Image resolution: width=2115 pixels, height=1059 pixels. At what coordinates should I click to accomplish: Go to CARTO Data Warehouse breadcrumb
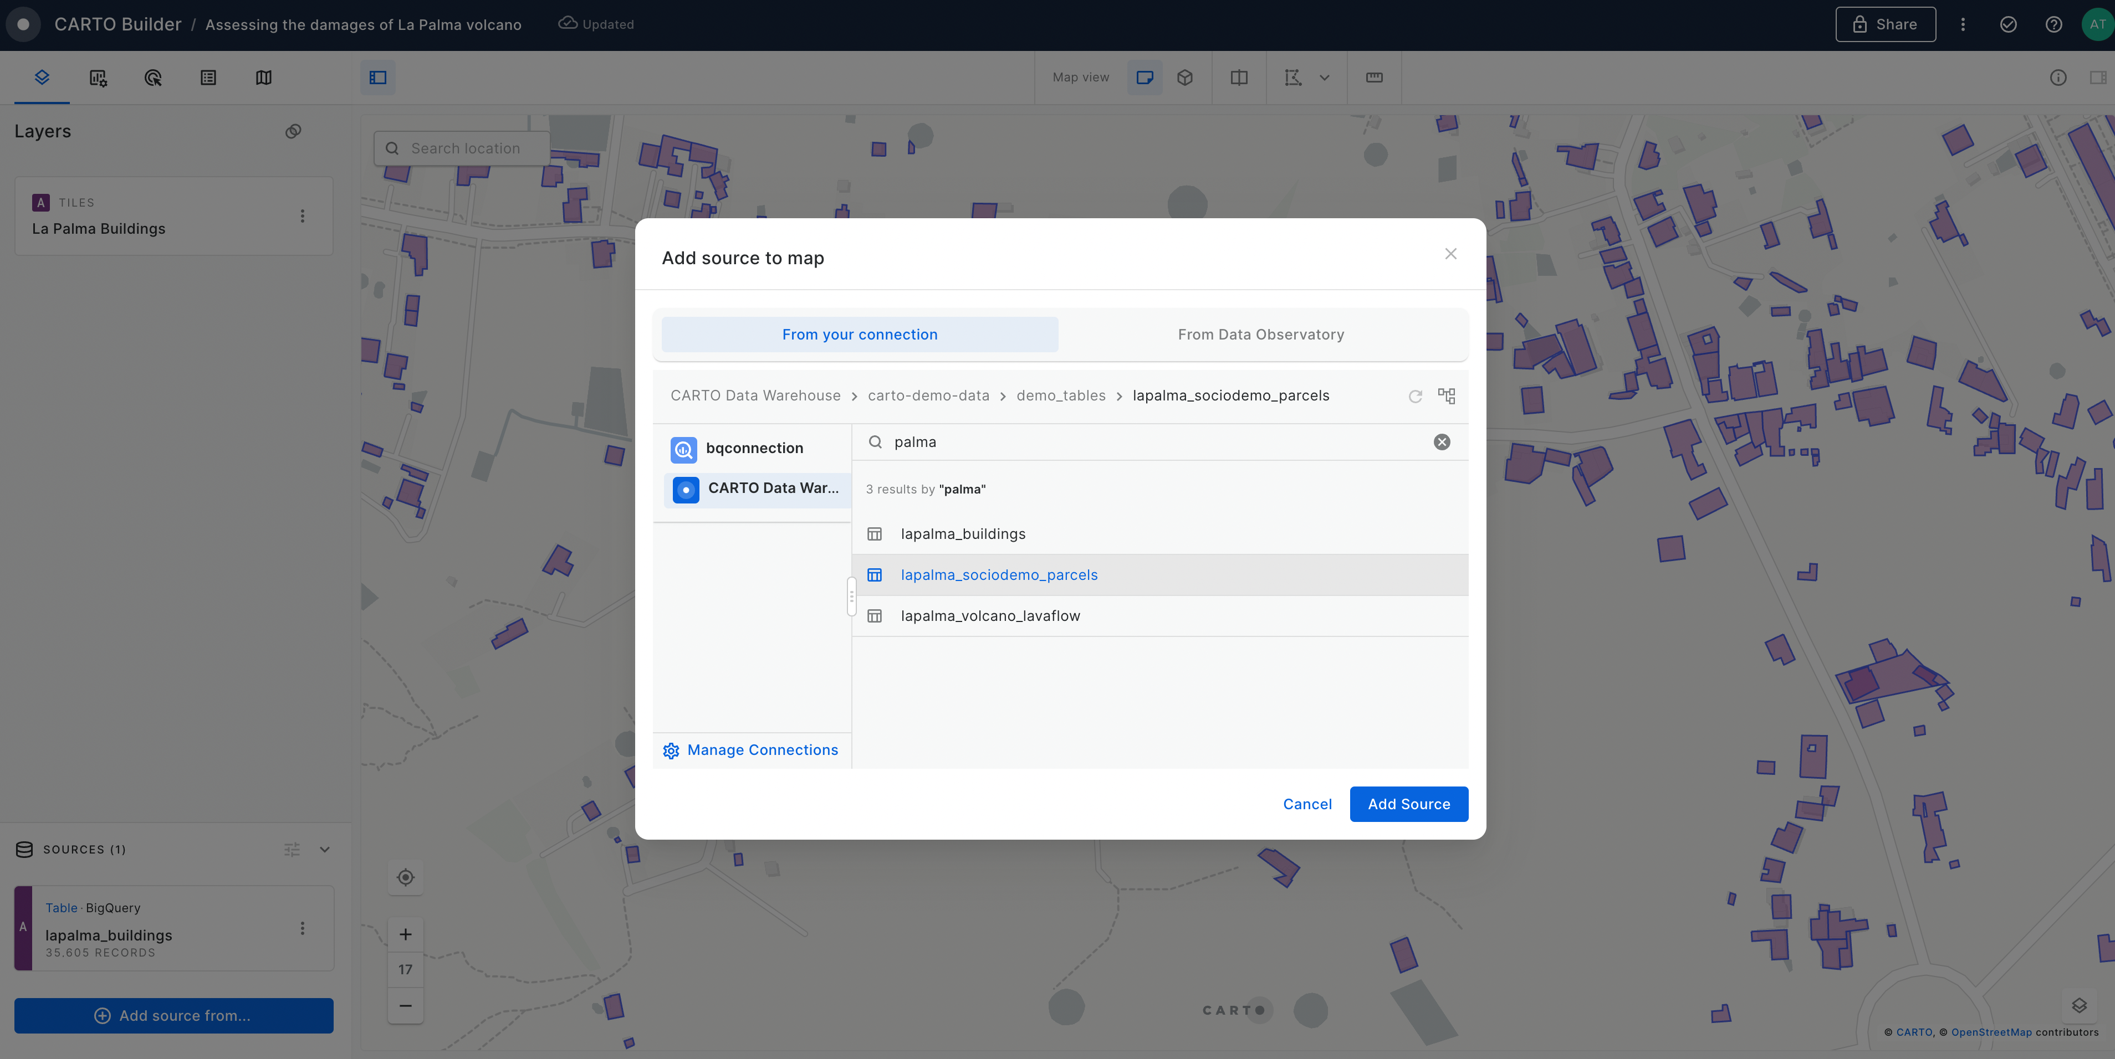(x=755, y=395)
